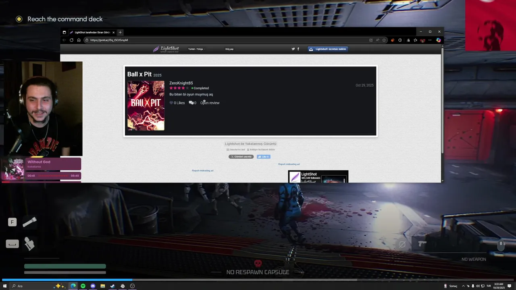This screenshot has width=516, height=290.
Task: Click the Reach the command deck objective
Action: click(x=65, y=19)
